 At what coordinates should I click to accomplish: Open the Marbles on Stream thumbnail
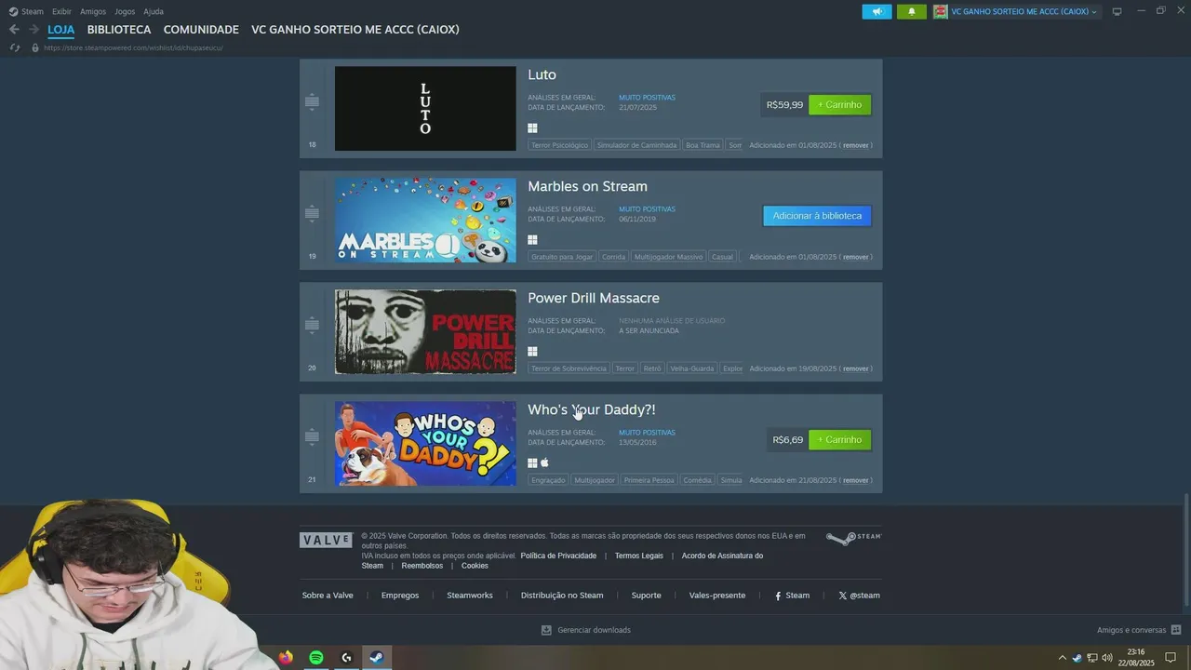coord(425,220)
